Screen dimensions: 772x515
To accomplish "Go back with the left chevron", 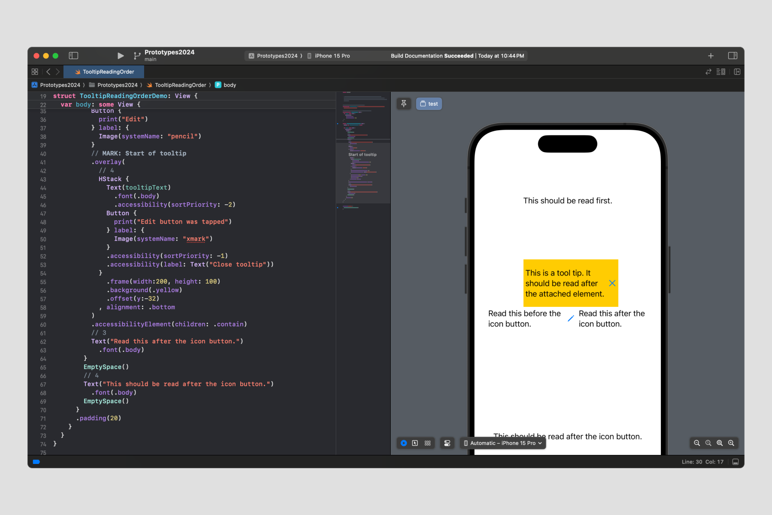I will pyautogui.click(x=48, y=72).
